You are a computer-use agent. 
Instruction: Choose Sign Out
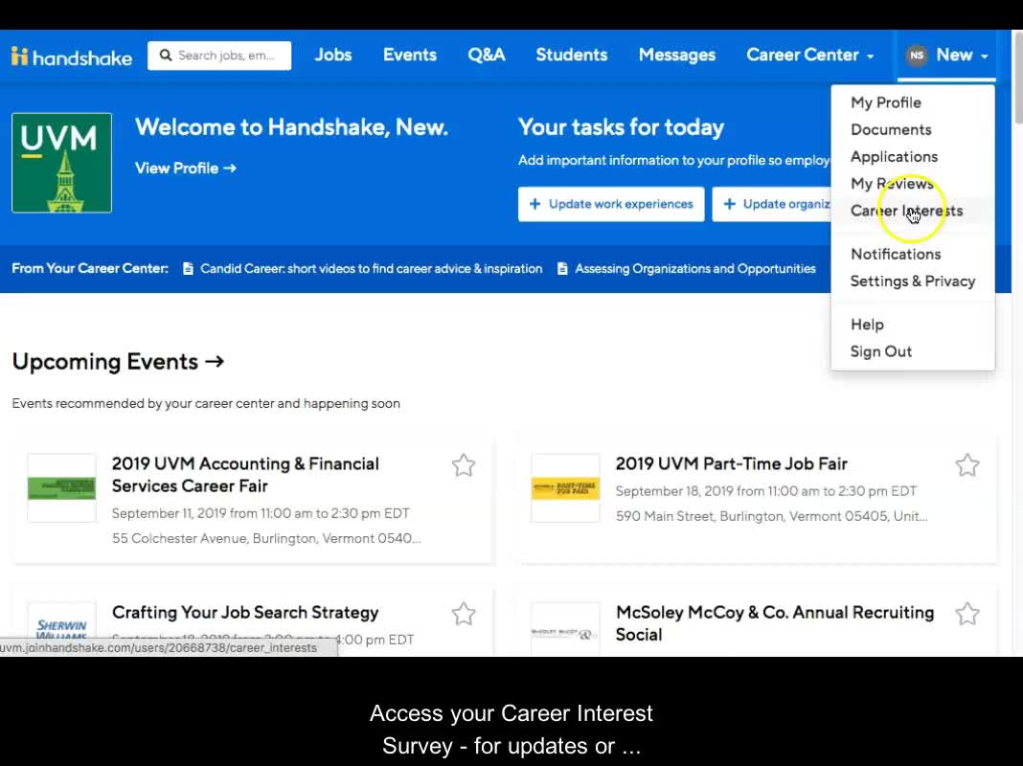tap(881, 352)
